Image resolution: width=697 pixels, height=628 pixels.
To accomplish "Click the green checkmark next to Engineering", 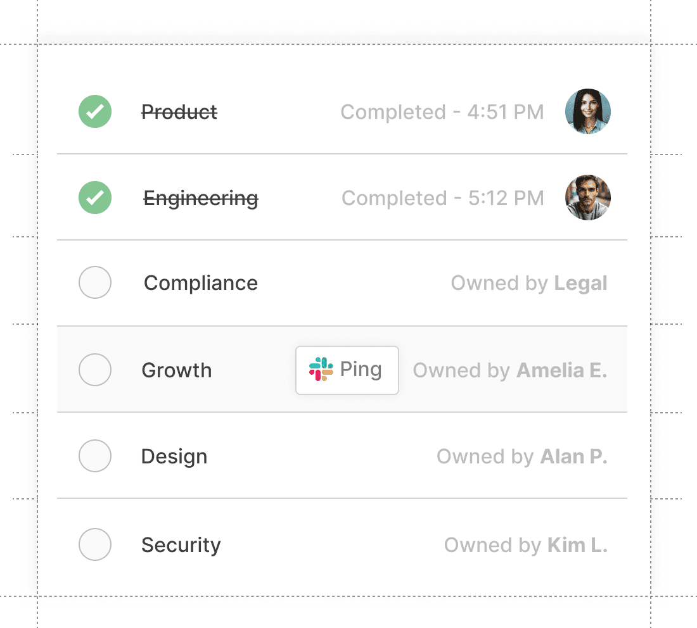I will tap(95, 198).
